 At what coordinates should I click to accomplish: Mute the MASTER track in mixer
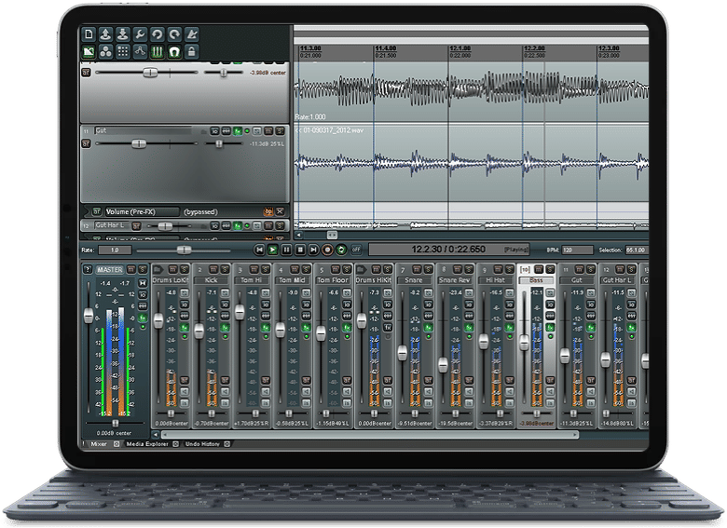click(x=131, y=269)
